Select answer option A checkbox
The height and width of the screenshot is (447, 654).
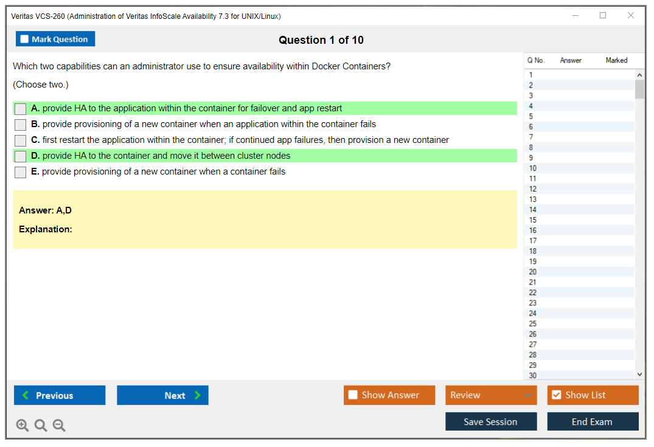pyautogui.click(x=21, y=109)
